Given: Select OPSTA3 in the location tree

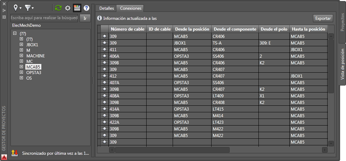Looking at the screenshot, I should point(34,72).
